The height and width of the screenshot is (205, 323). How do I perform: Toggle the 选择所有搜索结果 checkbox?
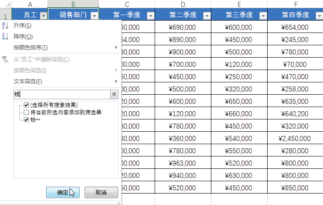point(26,105)
